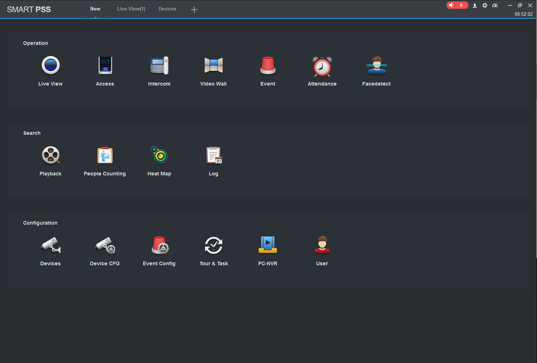The height and width of the screenshot is (363, 537).
Task: Click the clock time 08:52:02
Action: [524, 14]
